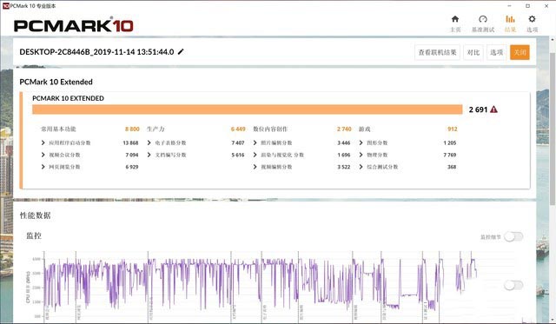Click the 选项 button beside 对比
556x324 pixels.
pyautogui.click(x=496, y=52)
